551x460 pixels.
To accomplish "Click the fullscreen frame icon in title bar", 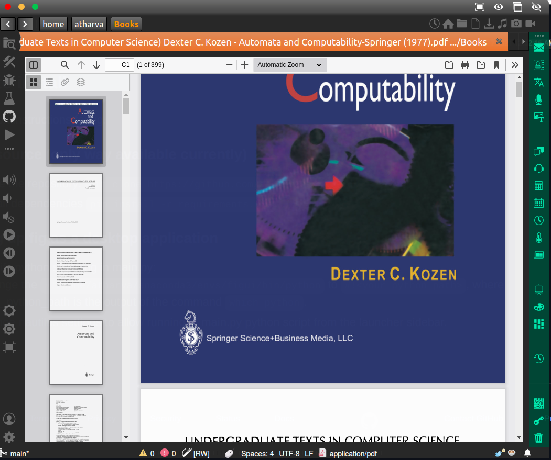I will [x=479, y=7].
